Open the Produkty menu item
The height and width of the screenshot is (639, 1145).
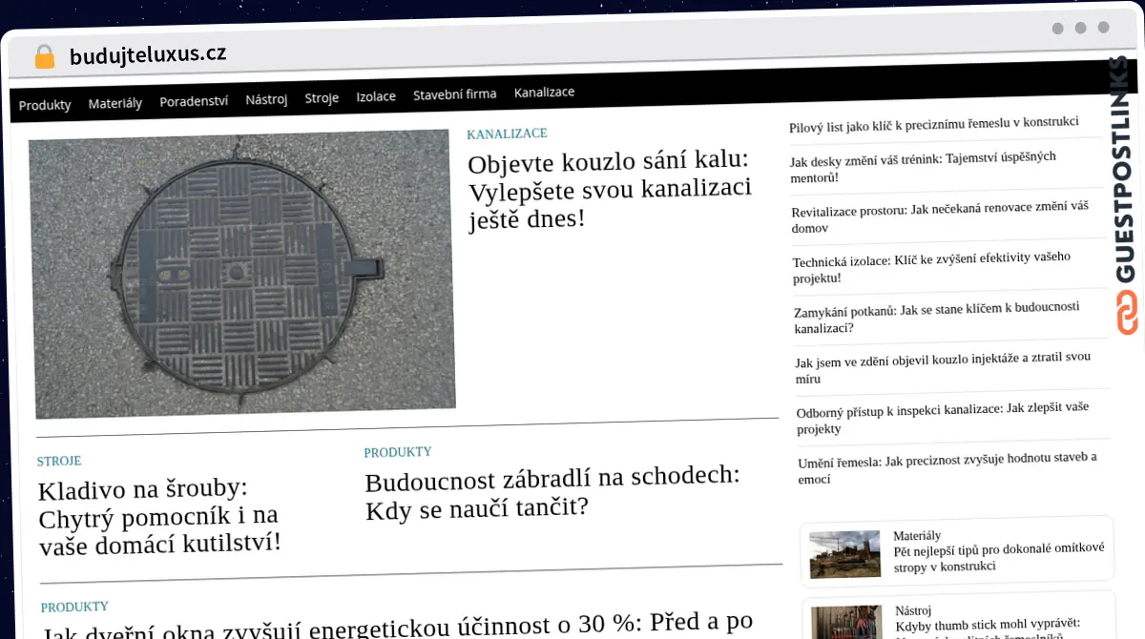[45, 105]
